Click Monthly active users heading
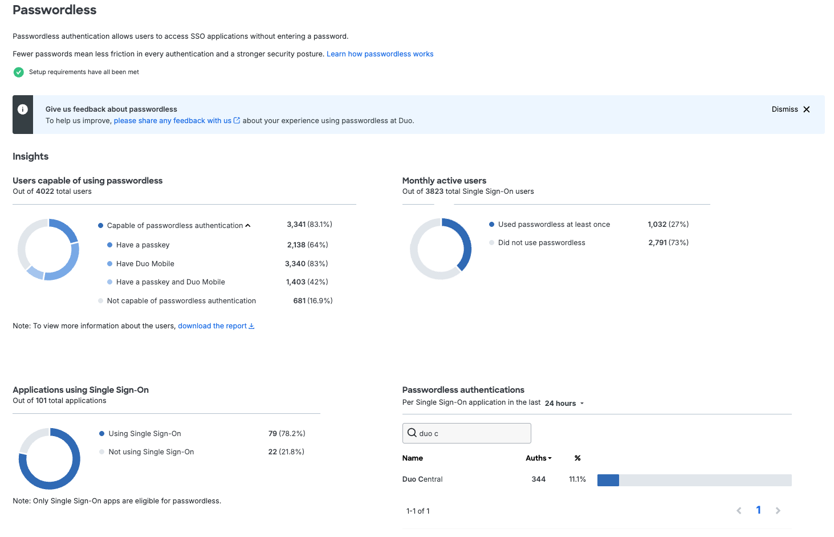 pos(445,181)
